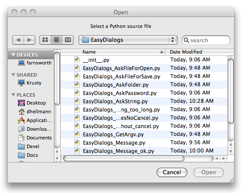Select EasyDialogs_GetArgv.py in the list

144,134
